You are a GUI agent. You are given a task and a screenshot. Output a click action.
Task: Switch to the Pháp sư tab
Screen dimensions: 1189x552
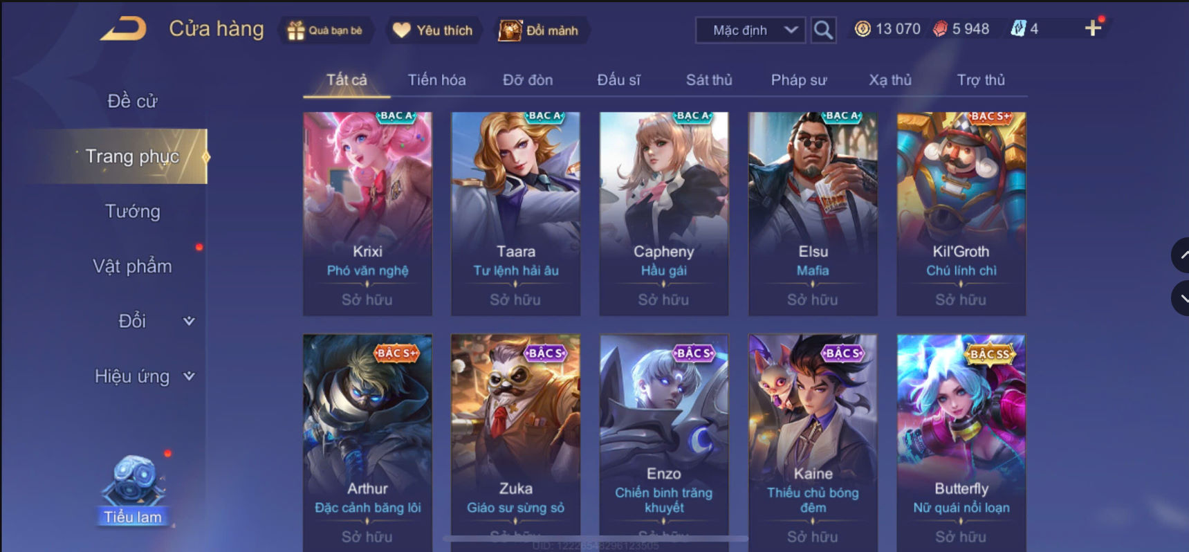pyautogui.click(x=799, y=80)
